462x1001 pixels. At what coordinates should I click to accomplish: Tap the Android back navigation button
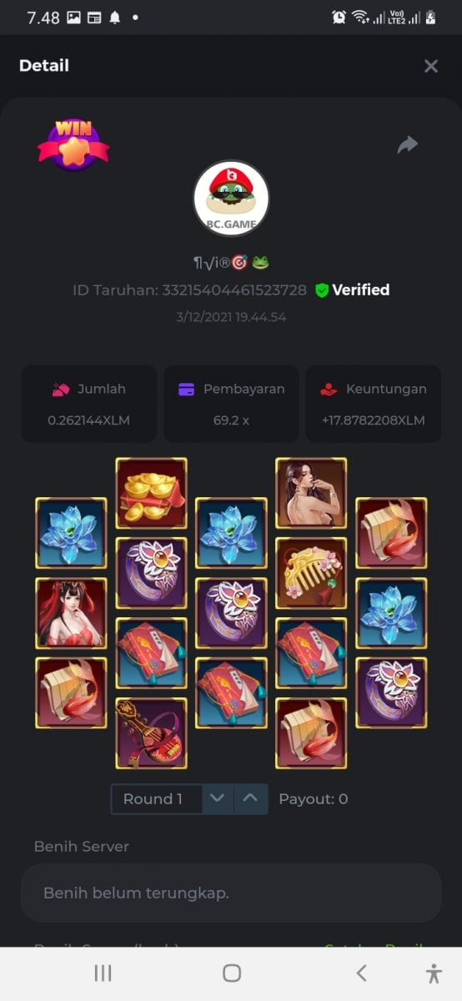point(360,973)
